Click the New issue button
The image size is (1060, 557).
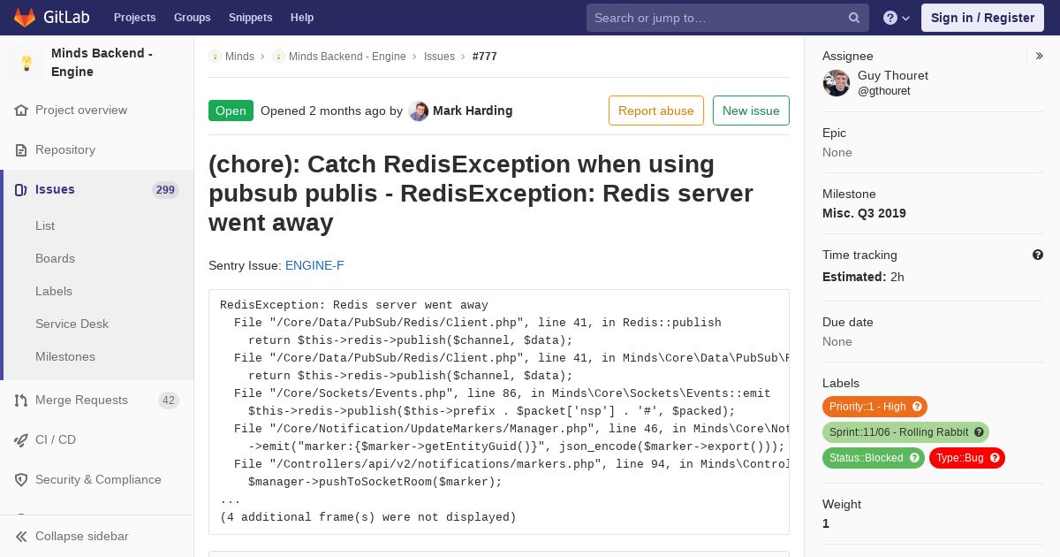pyautogui.click(x=751, y=111)
